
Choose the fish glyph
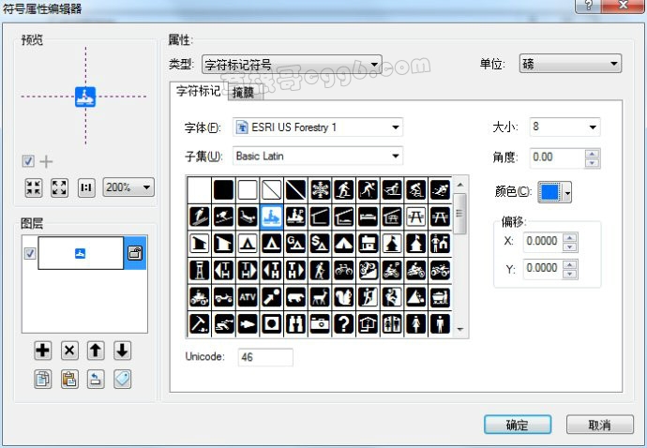(248, 324)
